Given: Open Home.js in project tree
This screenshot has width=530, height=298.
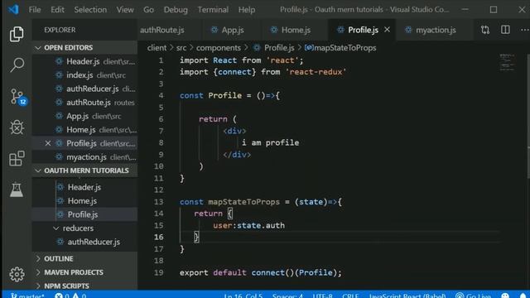Looking at the screenshot, I should pos(84,201).
